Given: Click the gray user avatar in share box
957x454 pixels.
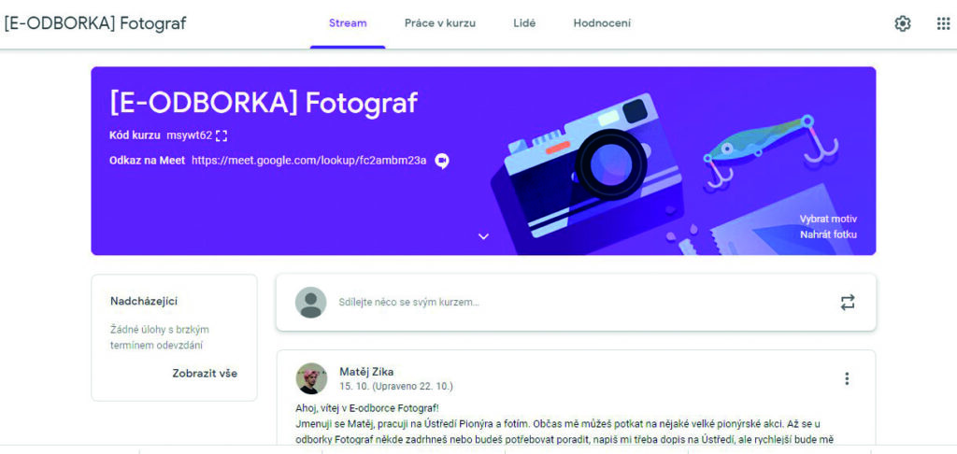Looking at the screenshot, I should [x=310, y=302].
